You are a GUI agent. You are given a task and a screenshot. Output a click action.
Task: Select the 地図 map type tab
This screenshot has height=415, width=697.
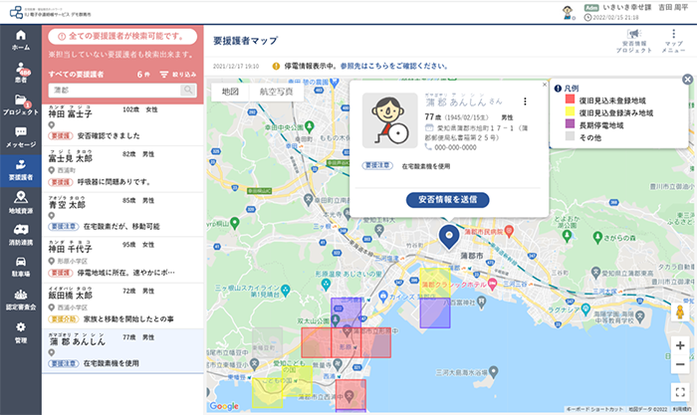click(x=230, y=91)
